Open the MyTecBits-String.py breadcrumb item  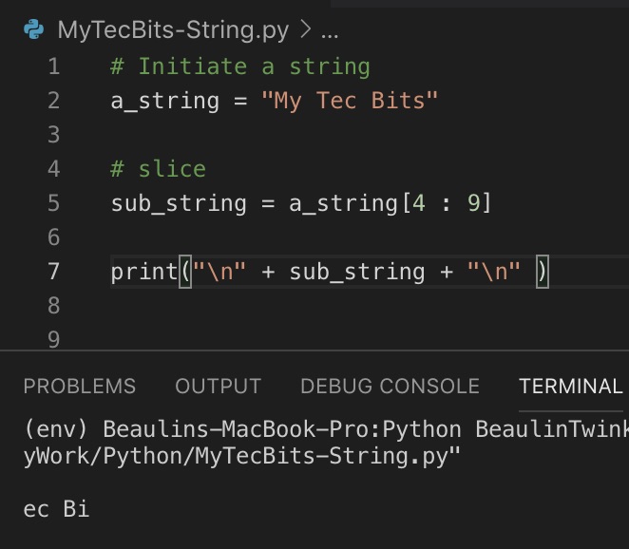[x=173, y=30]
